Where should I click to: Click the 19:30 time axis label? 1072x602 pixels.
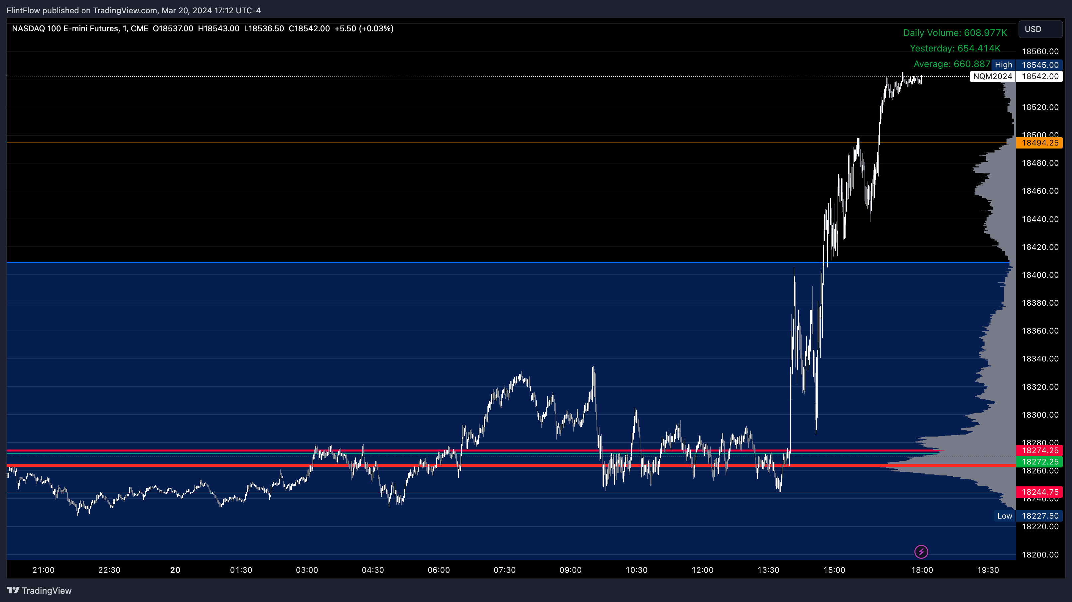pos(988,570)
